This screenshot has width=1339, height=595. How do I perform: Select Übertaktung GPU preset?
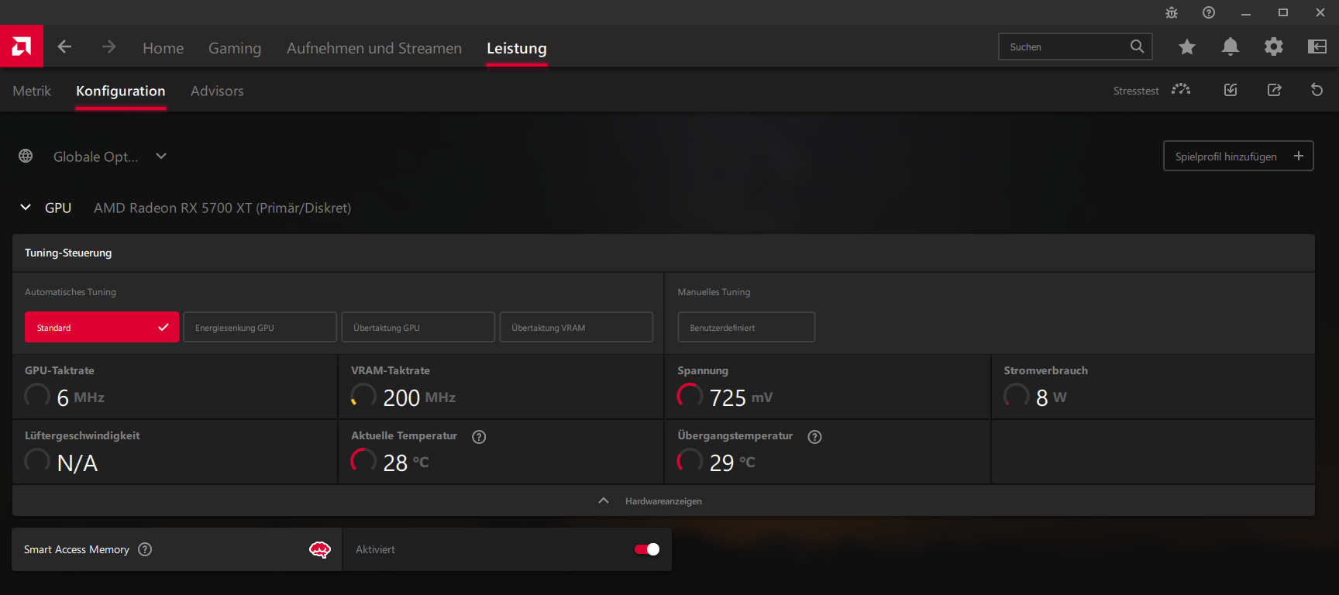418,327
